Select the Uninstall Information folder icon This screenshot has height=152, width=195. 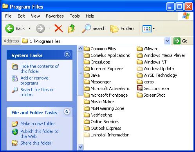click(87, 135)
